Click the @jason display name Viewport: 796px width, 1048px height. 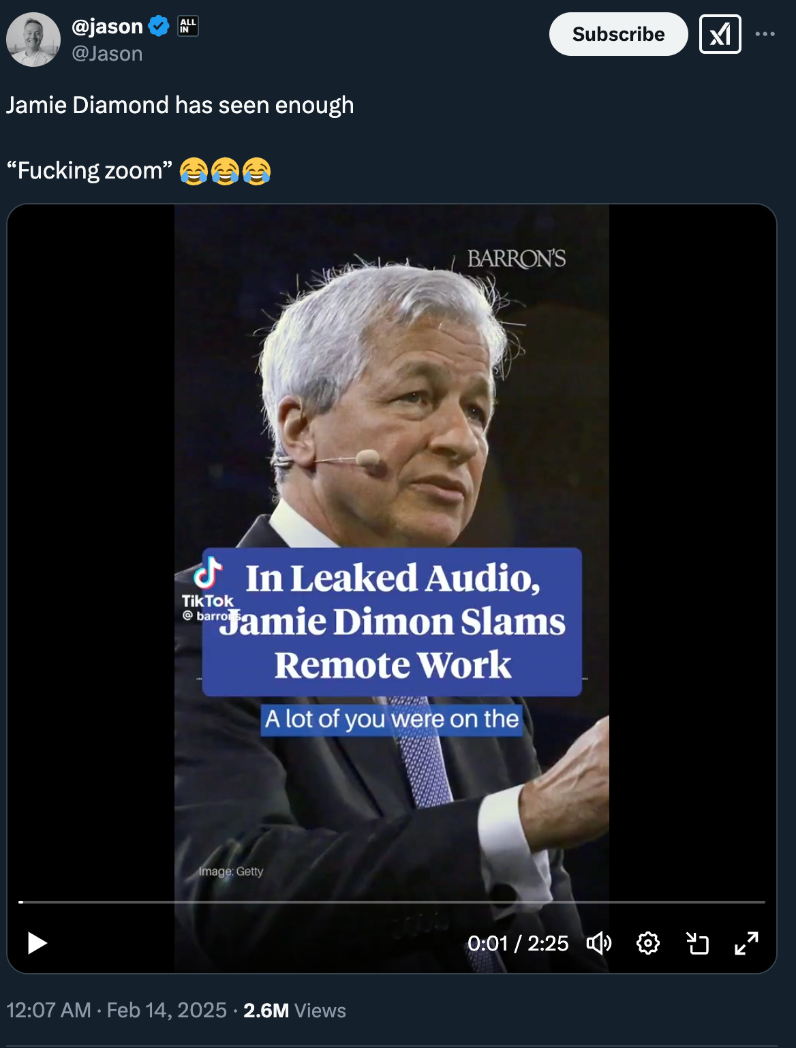point(107,26)
